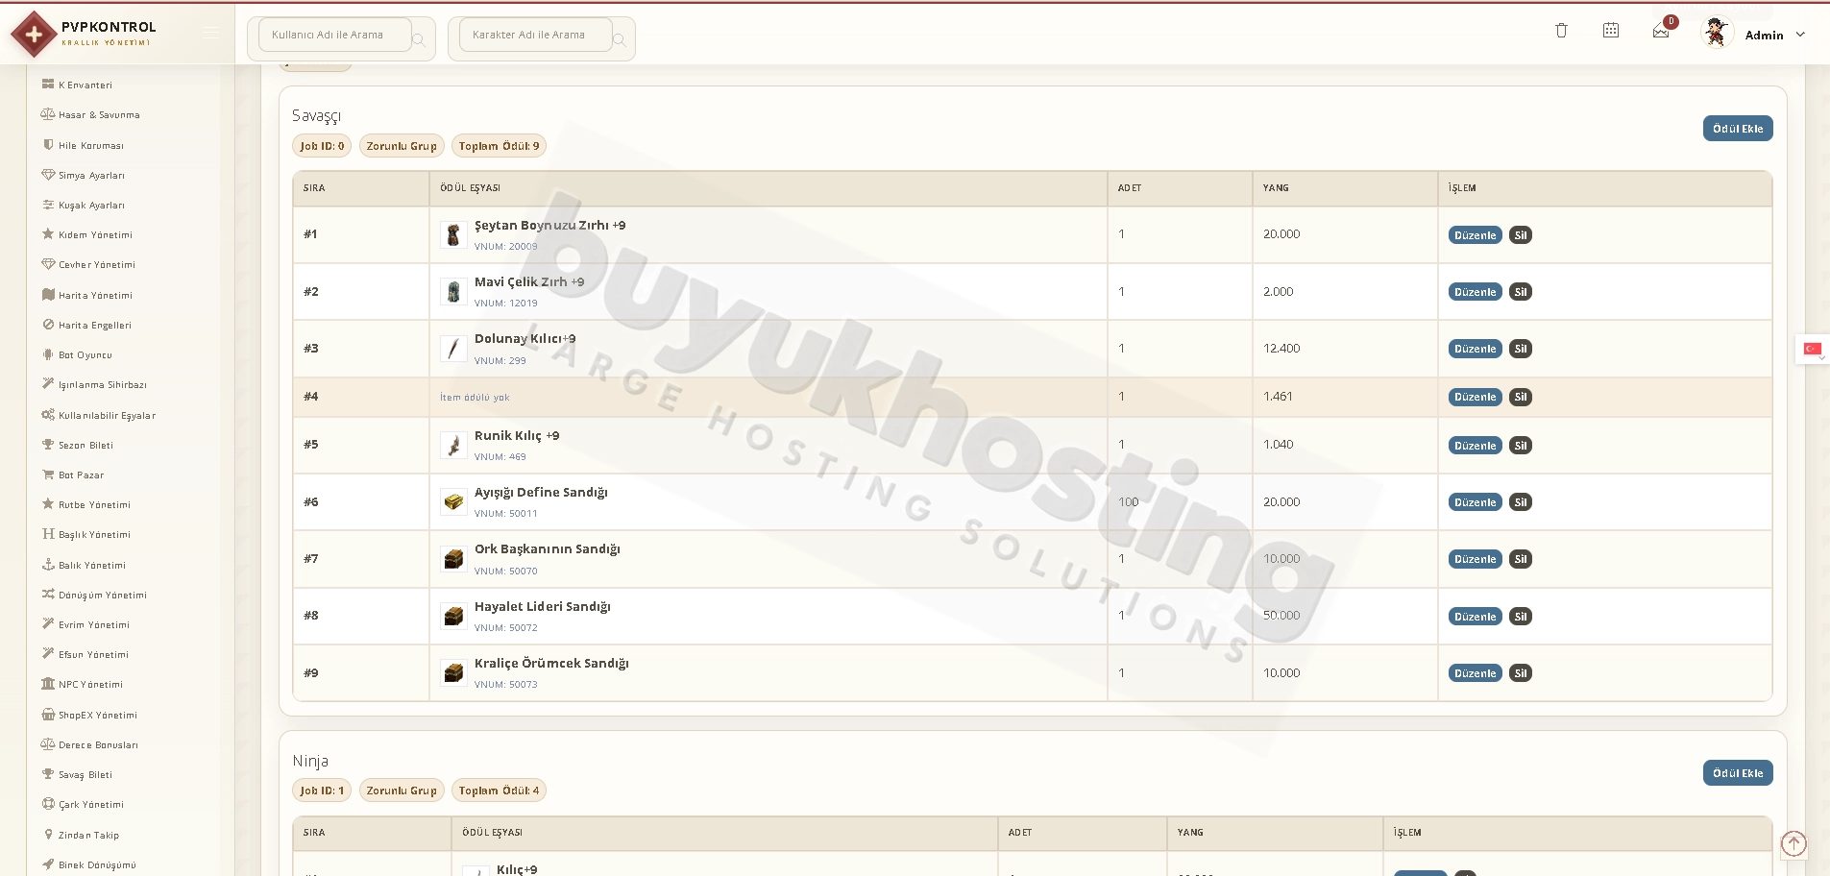
Task: Click the Çark Yönetimi wheel icon
Action: pyautogui.click(x=48, y=804)
